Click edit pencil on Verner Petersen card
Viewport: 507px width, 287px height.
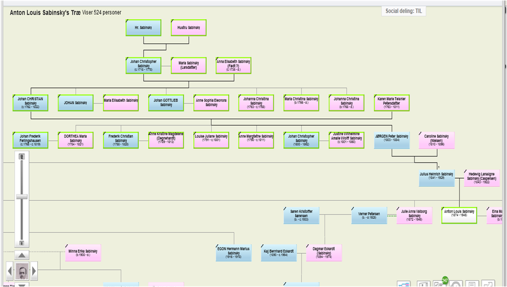tap(353, 209)
